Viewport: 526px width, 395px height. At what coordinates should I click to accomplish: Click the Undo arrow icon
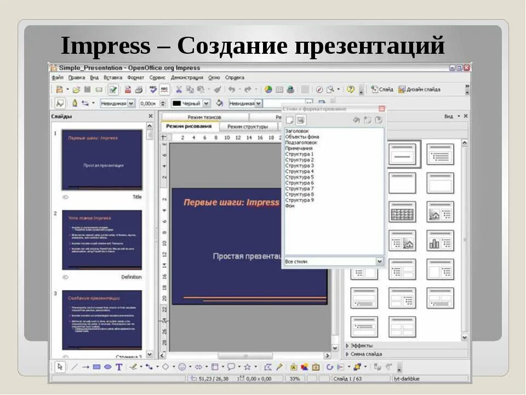[x=231, y=89]
